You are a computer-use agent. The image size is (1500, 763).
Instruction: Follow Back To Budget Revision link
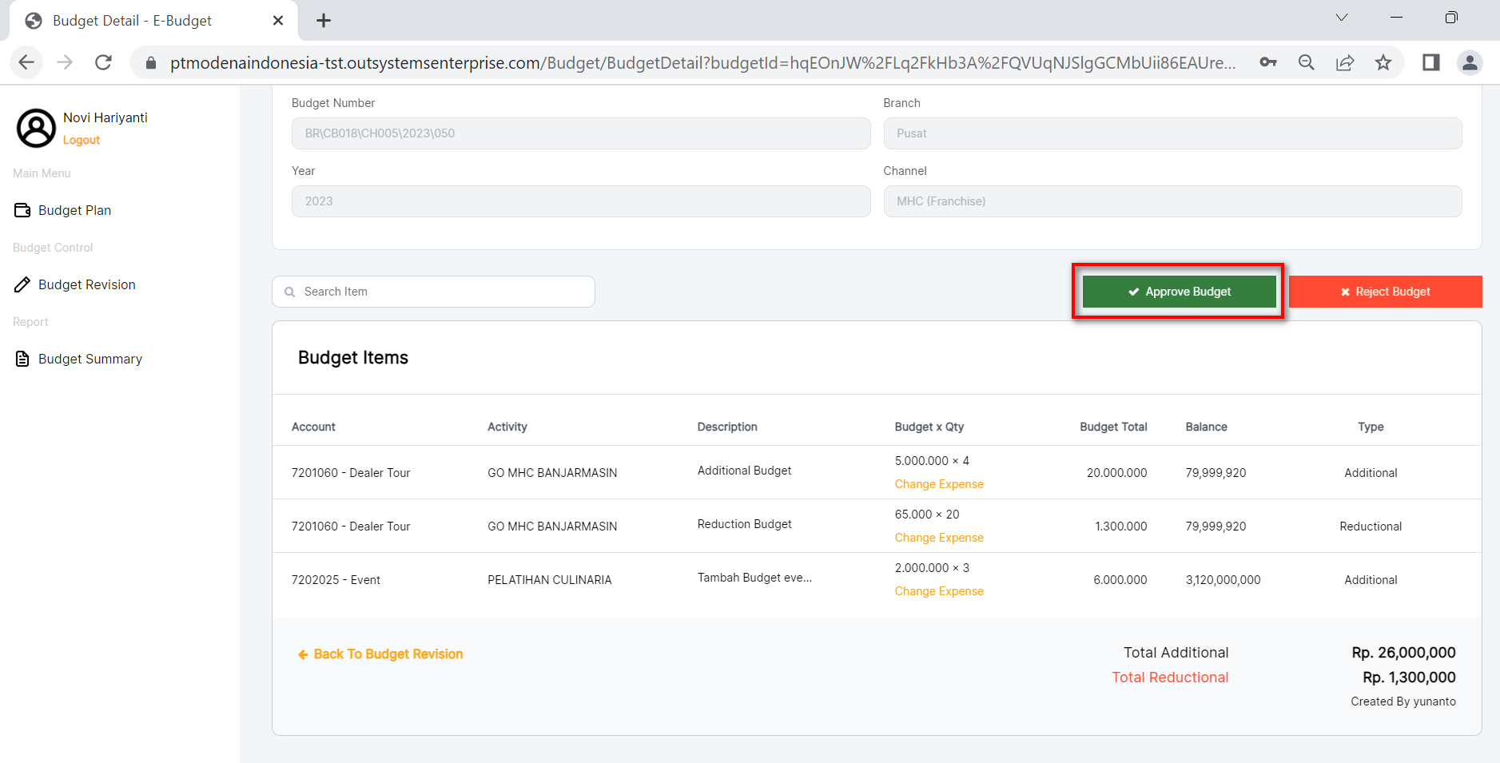click(388, 654)
